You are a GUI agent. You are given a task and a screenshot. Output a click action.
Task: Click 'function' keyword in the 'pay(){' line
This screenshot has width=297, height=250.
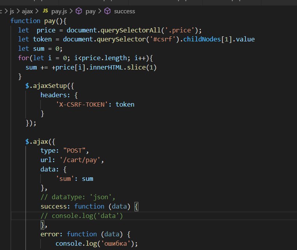25,21
